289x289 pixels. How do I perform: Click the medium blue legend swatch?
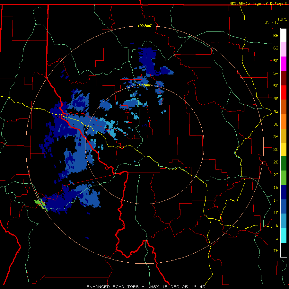(x=284, y=206)
